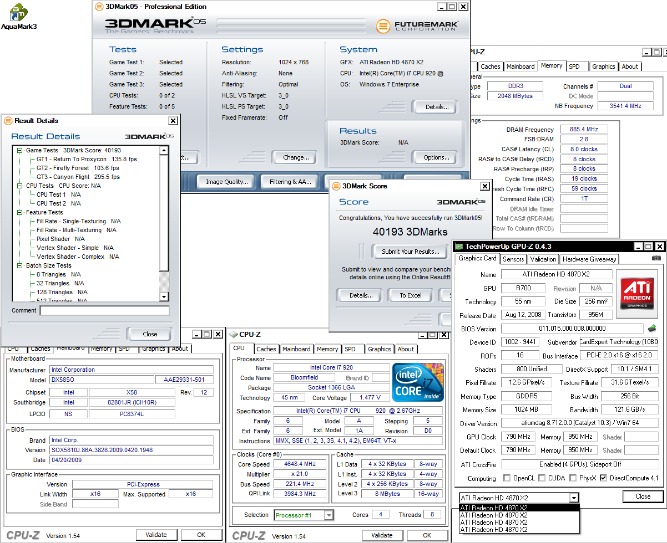Open the GPU selection dropdown in GPU-Z
The image size is (667, 543).
(574, 498)
